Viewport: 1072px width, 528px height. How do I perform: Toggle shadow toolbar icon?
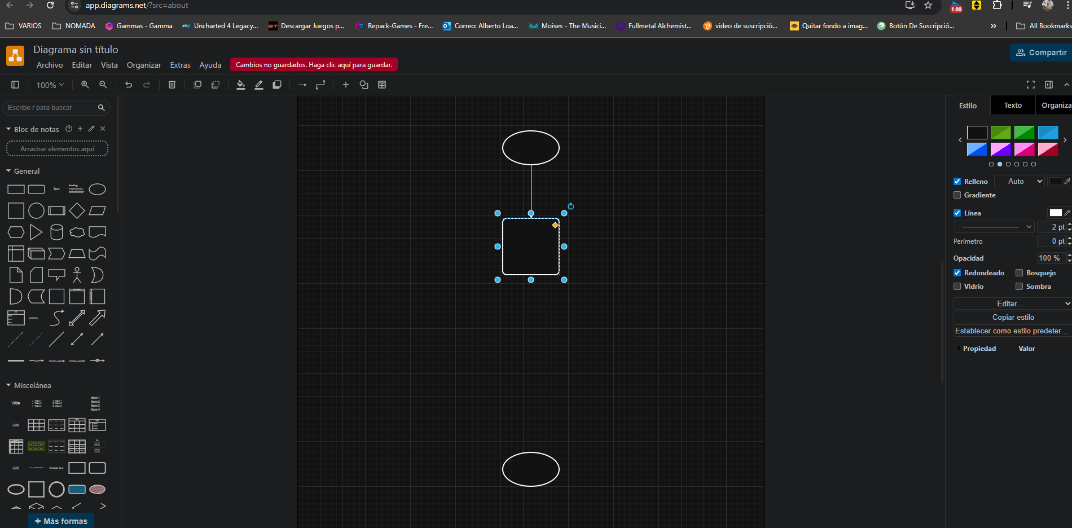(277, 85)
